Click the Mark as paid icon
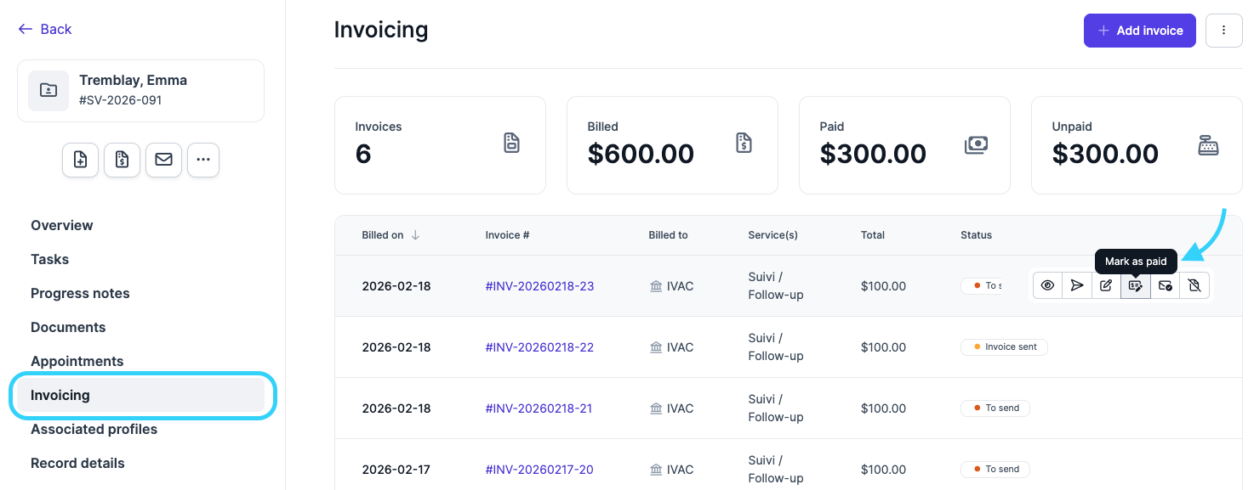Viewport: 1254px width, 490px height. tap(1135, 286)
